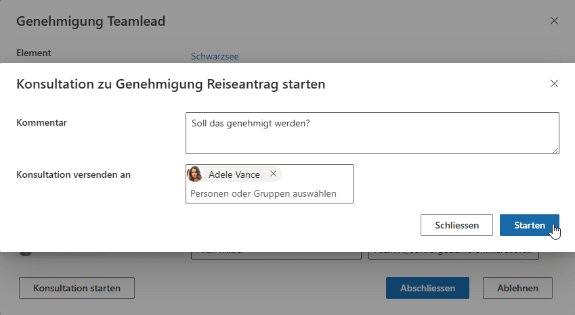
Task: Click the Starten button
Action: 529,225
